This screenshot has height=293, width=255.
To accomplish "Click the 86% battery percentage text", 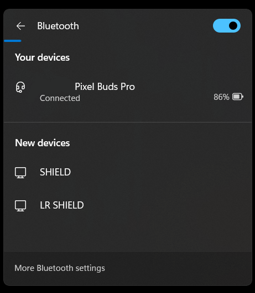I will tap(221, 97).
